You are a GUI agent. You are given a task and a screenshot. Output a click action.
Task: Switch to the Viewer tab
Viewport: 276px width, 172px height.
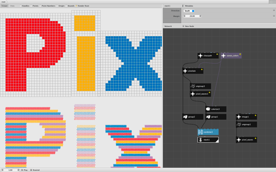point(5,6)
